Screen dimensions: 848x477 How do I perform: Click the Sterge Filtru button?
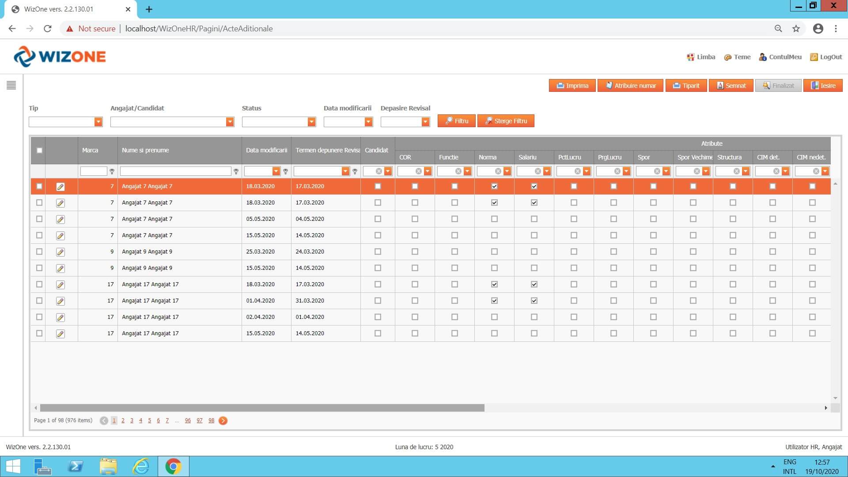tap(506, 121)
